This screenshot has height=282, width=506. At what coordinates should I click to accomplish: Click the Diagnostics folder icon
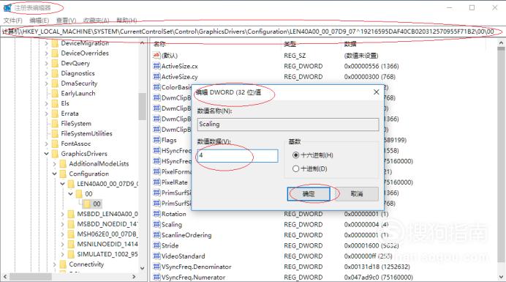point(55,73)
